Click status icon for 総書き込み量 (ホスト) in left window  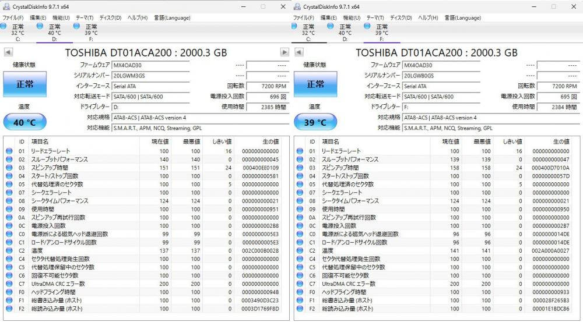[x=9, y=300]
